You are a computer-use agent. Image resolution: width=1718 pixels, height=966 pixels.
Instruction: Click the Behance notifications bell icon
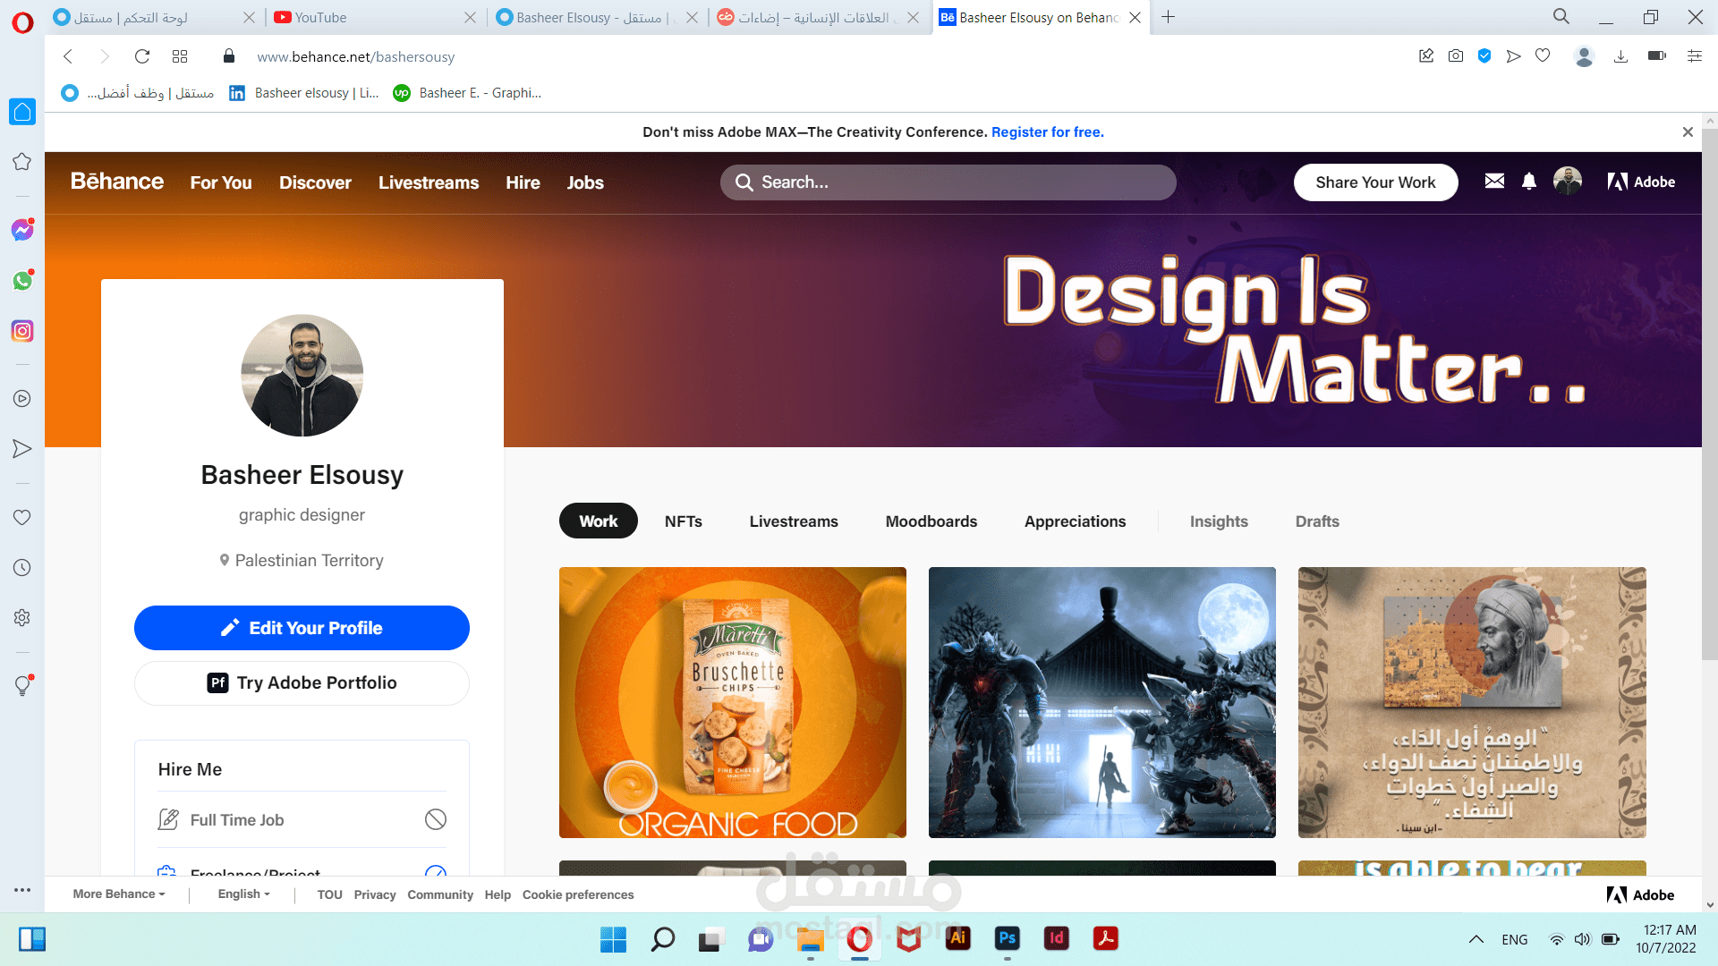[1529, 182]
